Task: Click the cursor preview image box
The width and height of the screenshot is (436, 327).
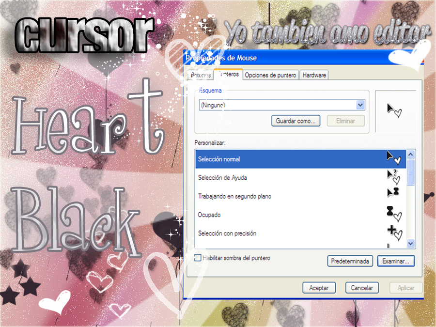Action: tap(395, 111)
